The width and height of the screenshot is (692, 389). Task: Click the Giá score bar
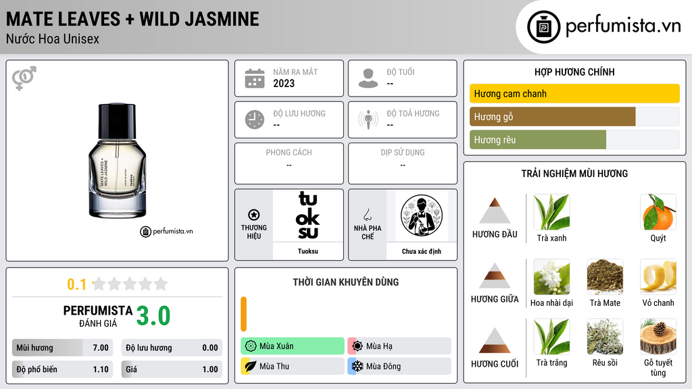(172, 369)
